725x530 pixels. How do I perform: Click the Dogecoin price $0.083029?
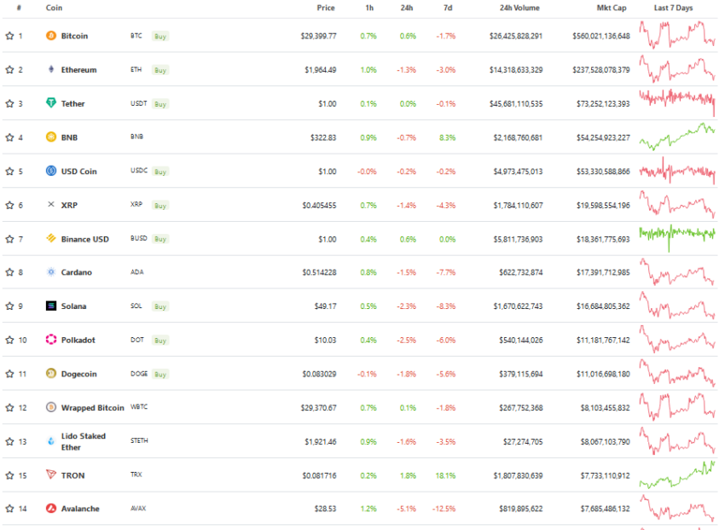pyautogui.click(x=320, y=373)
